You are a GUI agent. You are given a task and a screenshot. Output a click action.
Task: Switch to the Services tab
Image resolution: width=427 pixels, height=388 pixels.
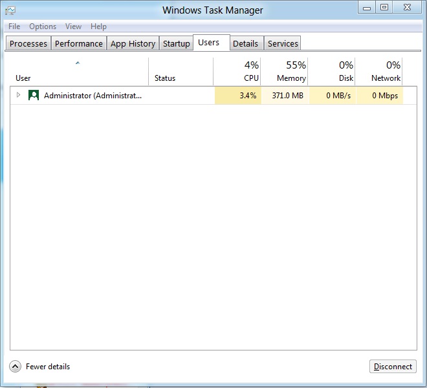(283, 43)
